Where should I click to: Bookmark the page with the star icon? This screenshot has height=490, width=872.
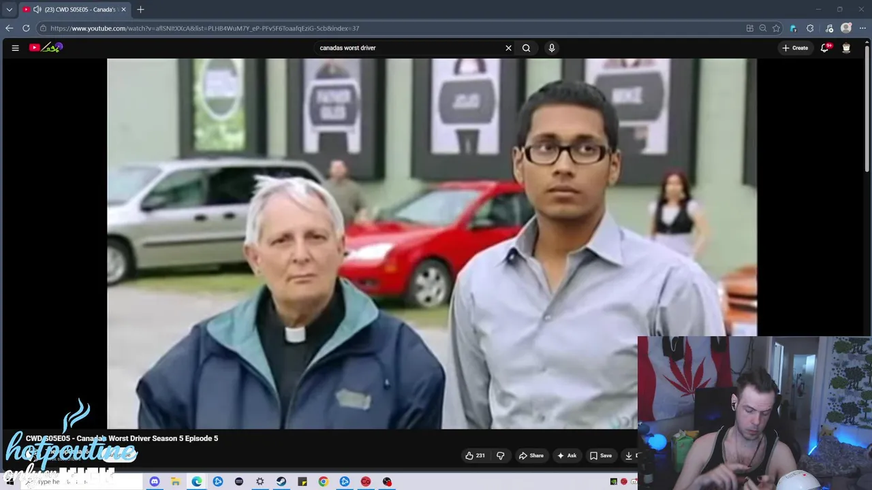[x=776, y=28]
